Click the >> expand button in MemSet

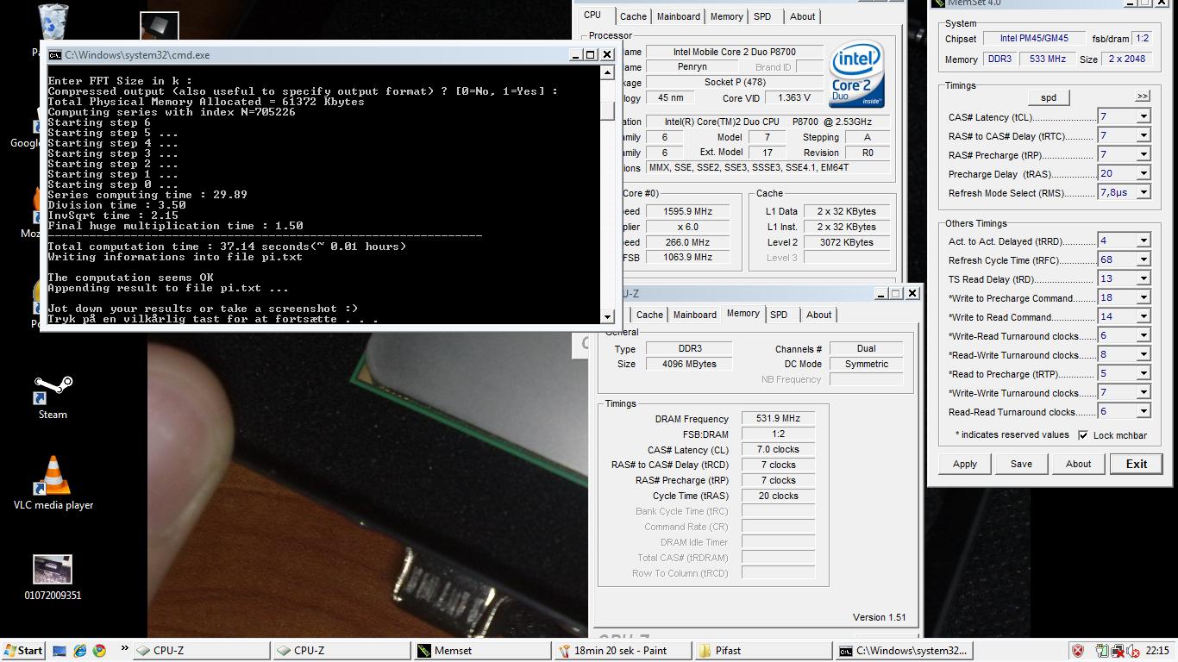tap(1143, 97)
